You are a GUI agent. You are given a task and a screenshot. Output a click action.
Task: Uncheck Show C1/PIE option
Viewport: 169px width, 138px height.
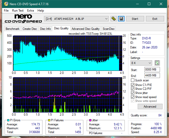pyautogui.click(x=133, y=85)
